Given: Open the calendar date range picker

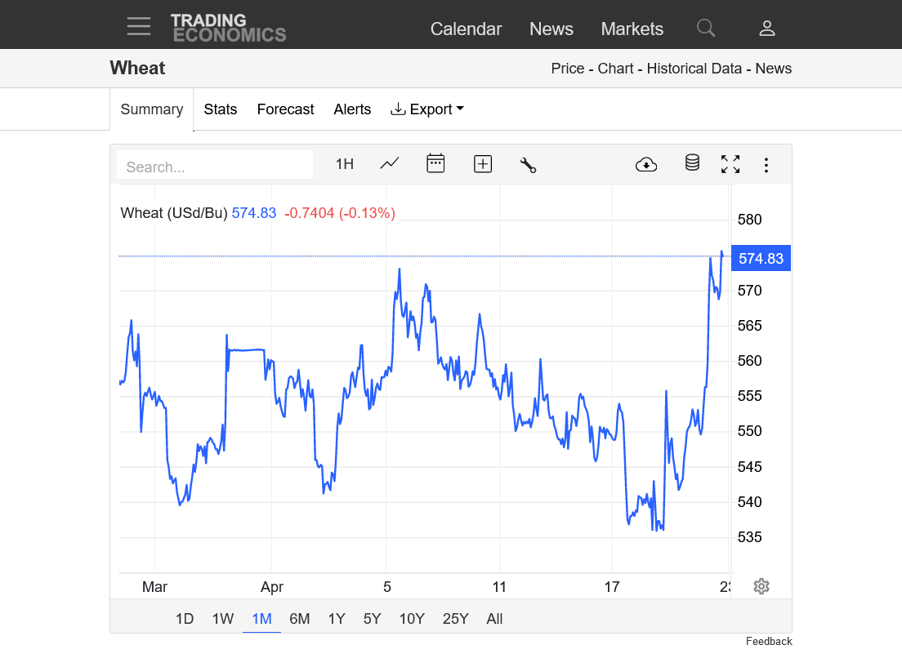Looking at the screenshot, I should (435, 163).
